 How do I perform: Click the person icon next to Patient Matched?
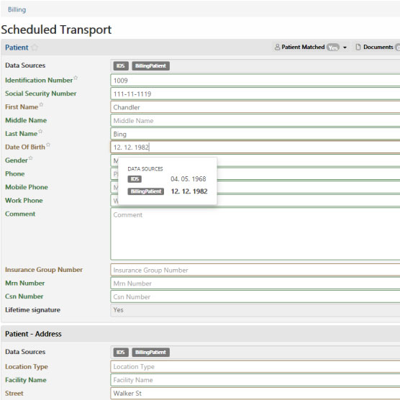point(277,47)
